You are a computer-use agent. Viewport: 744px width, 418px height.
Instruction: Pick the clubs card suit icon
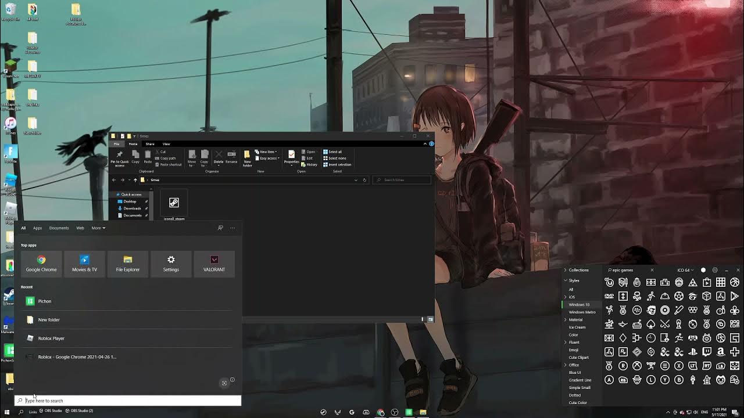(x=735, y=310)
